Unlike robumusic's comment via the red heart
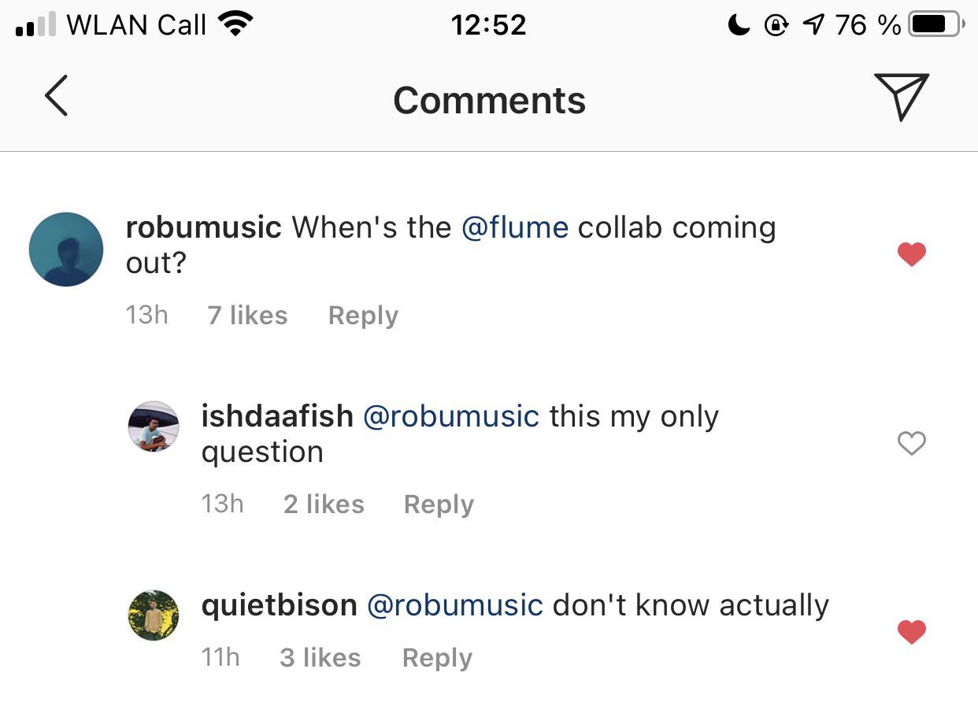 pyautogui.click(x=911, y=253)
